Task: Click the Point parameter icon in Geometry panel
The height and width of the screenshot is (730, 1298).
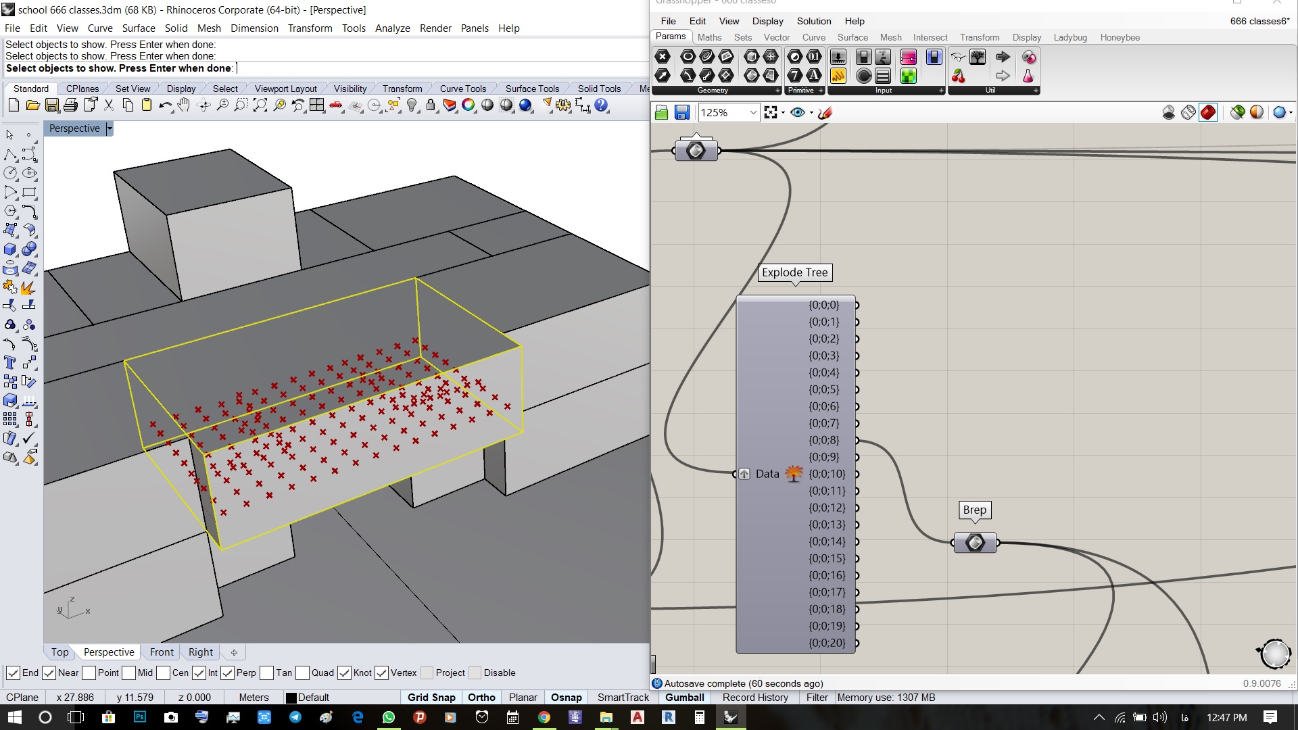Action: click(663, 57)
